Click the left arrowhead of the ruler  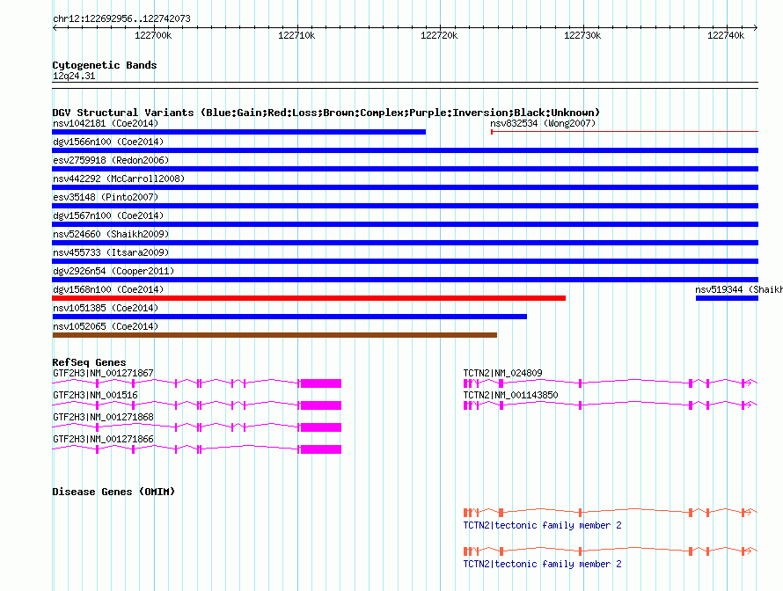point(55,28)
